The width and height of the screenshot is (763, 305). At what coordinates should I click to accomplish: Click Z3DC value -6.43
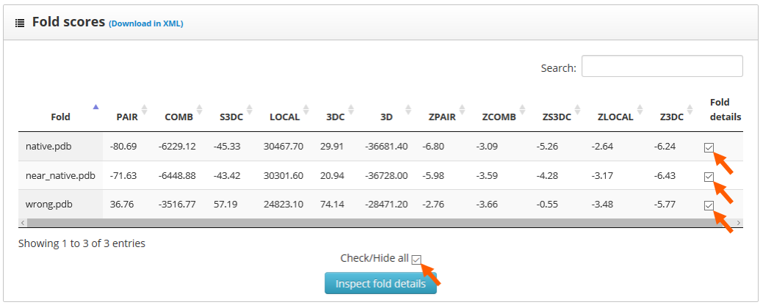point(665,175)
